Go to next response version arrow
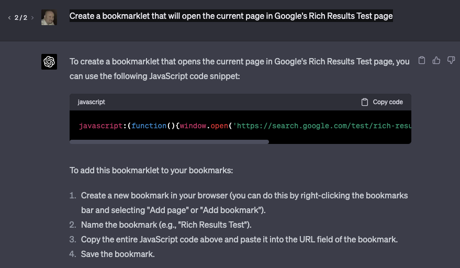460x268 pixels. 32,18
